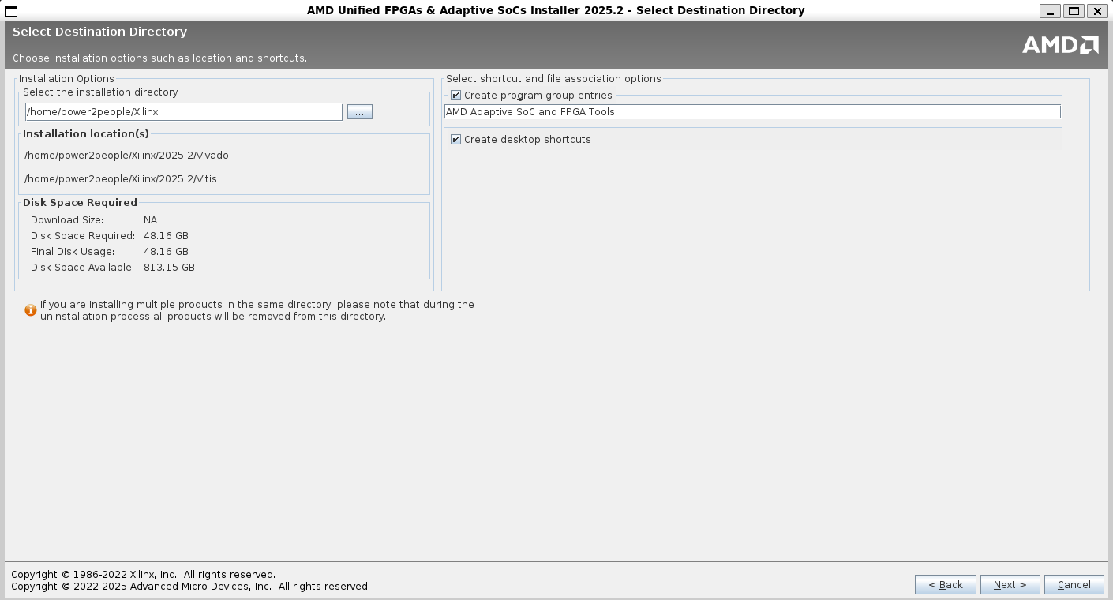Click the multiple products uninstallation note text
1113x600 pixels.
tap(257, 310)
